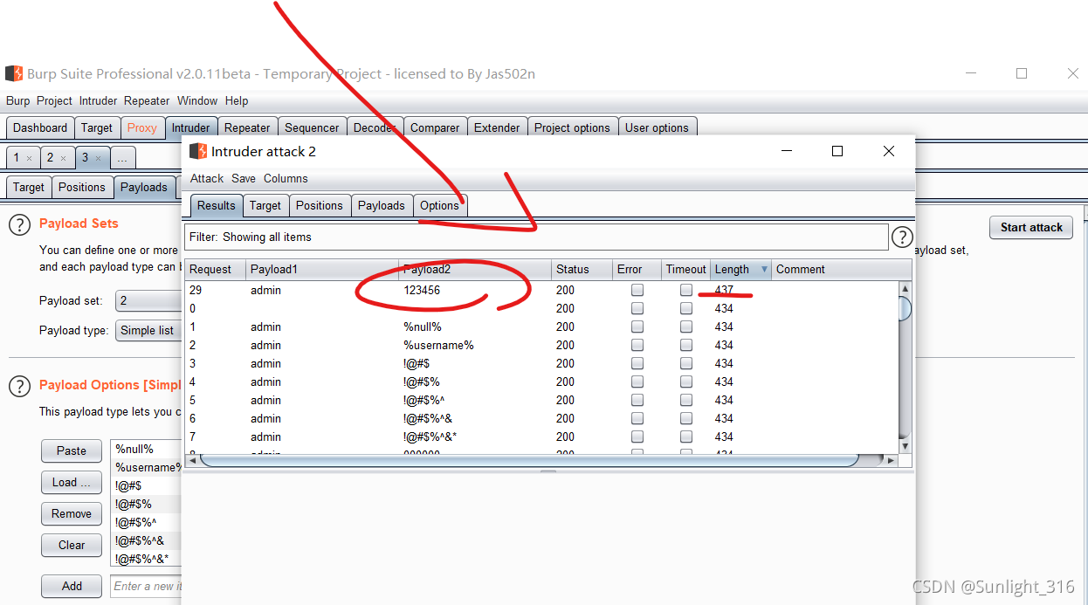Switch to the Comparer tab
The image size is (1088, 605).
(435, 127)
